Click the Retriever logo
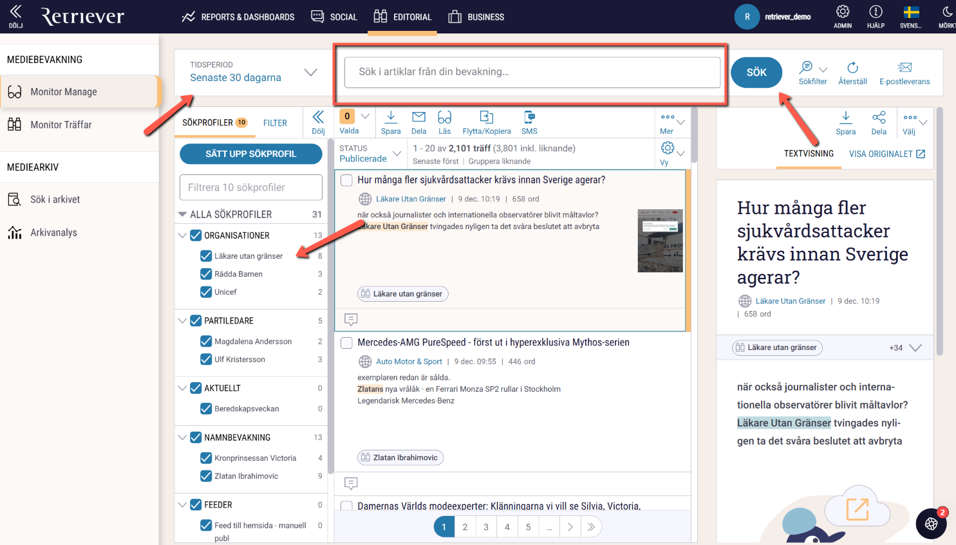The image size is (956, 545). [82, 17]
